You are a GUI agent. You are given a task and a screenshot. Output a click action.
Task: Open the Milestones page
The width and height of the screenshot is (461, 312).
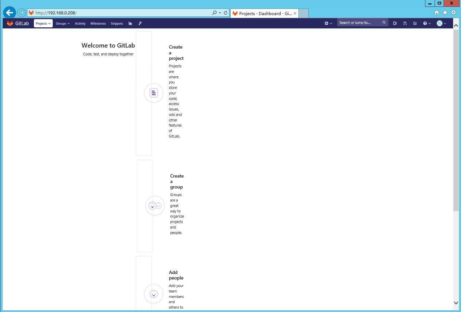(98, 23)
